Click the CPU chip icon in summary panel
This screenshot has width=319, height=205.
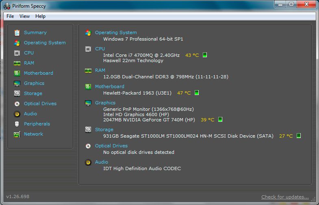[88, 49]
